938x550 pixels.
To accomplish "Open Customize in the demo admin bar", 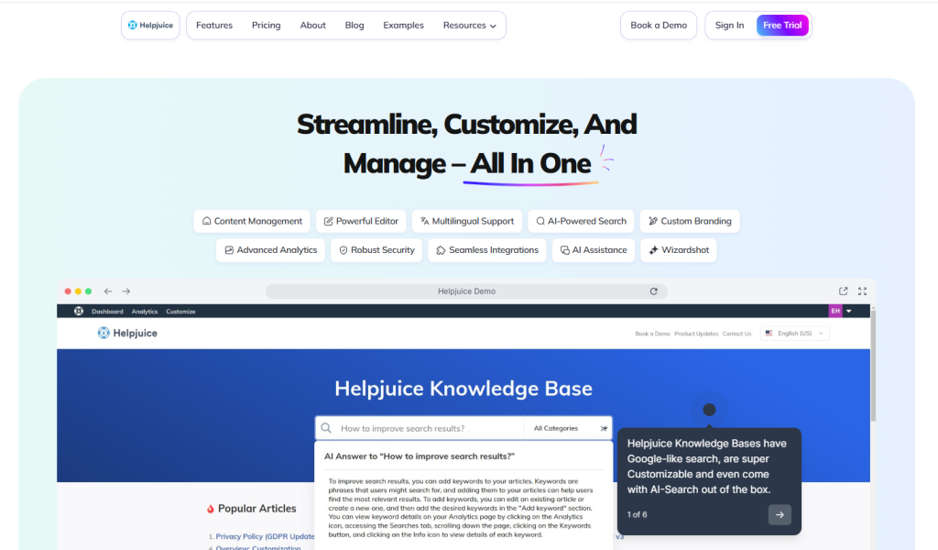I will 180,311.
